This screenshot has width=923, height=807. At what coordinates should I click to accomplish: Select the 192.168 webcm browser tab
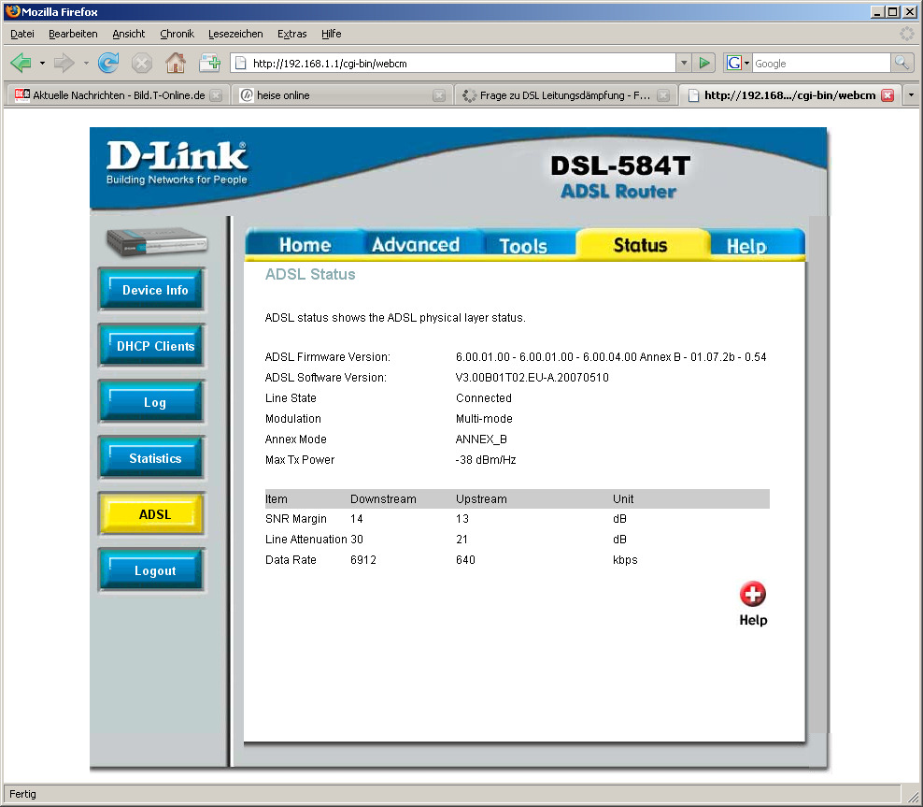click(x=789, y=94)
